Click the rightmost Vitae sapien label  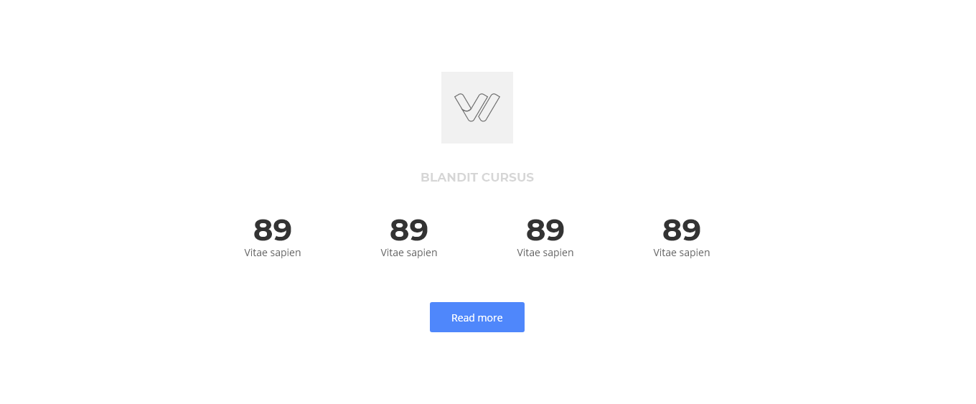682,253
